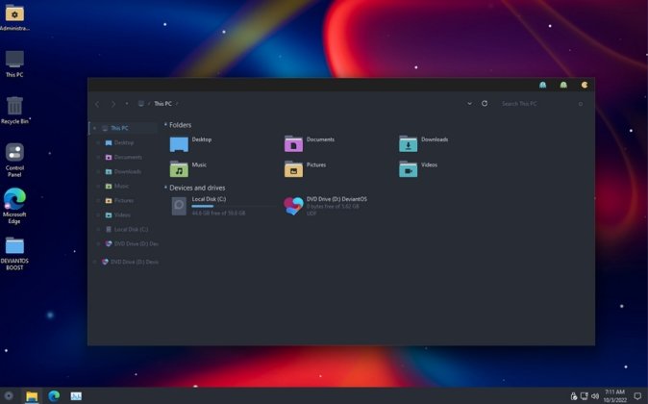Select the DVD Drive (D:) DeviantOS heart icon

pyautogui.click(x=293, y=206)
